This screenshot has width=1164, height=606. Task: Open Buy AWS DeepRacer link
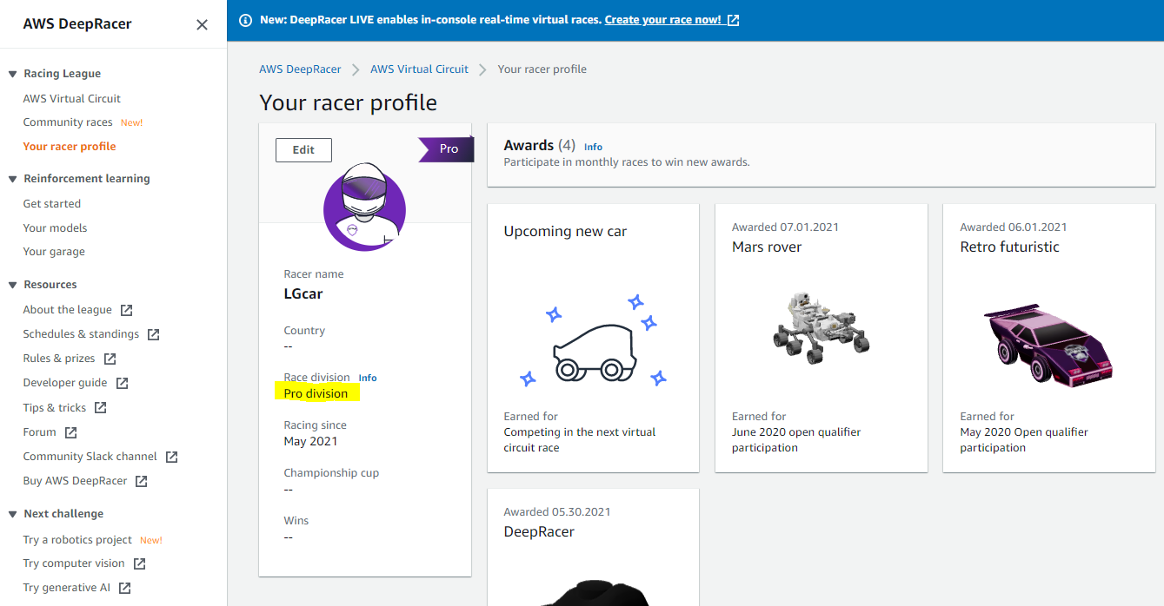click(x=75, y=481)
